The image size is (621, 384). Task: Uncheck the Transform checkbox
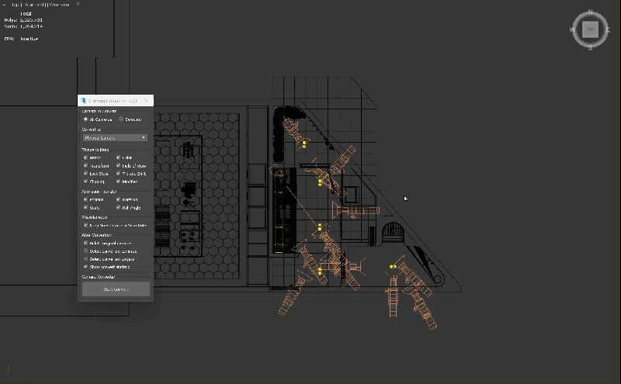pos(85,166)
